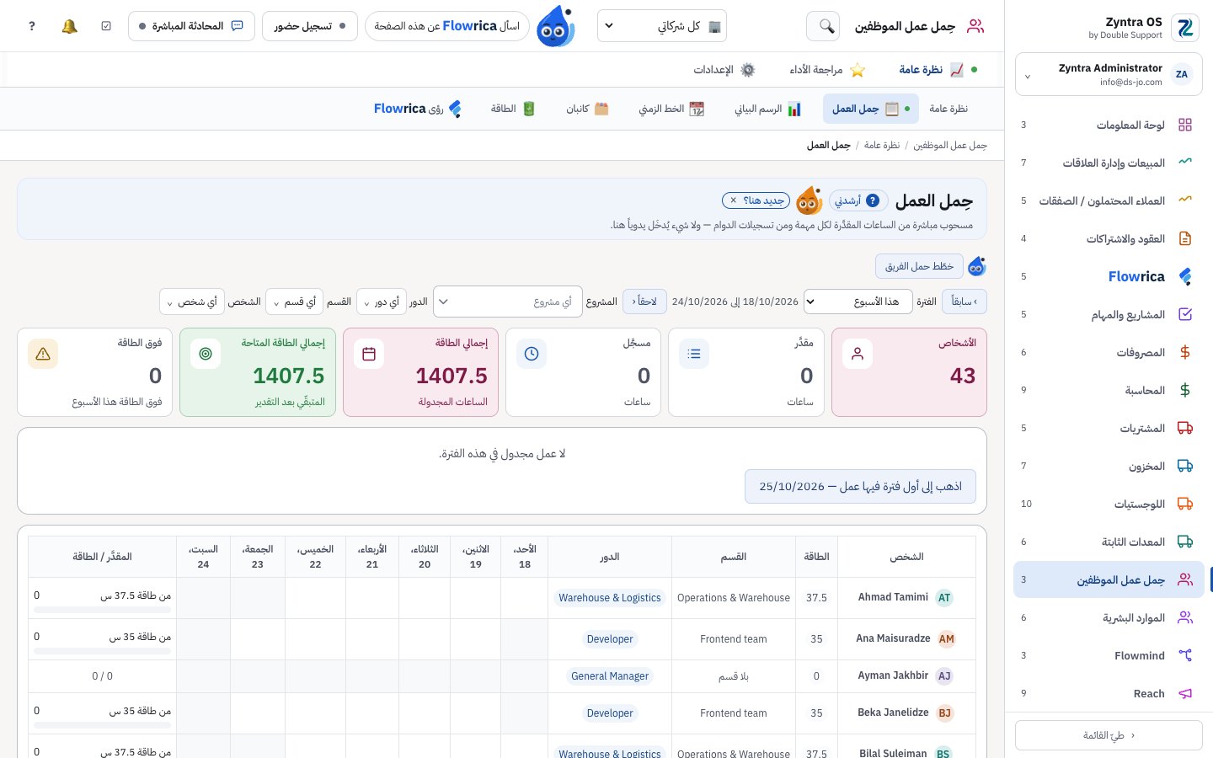Open the الخط الزمني timeline tab
The image size is (1213, 758).
point(671,109)
